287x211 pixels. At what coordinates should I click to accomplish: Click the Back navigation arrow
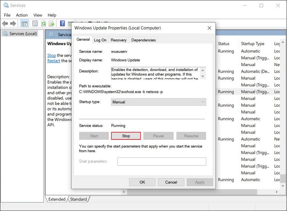click(5, 23)
